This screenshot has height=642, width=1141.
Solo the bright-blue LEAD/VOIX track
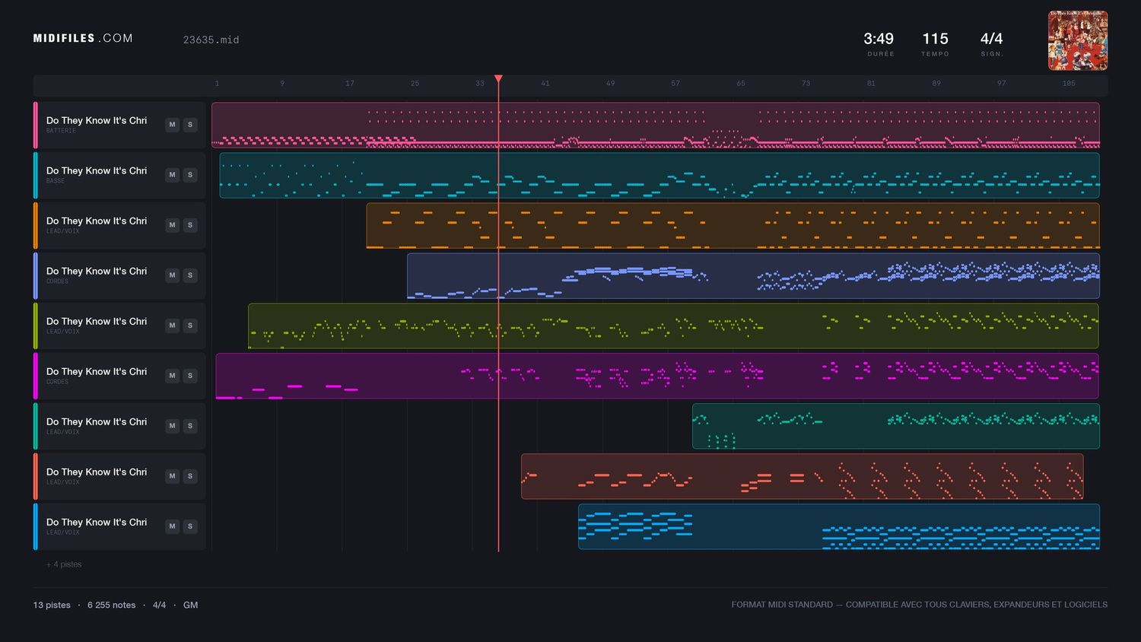tap(190, 526)
